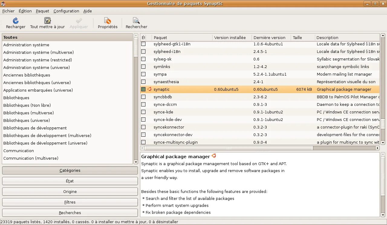Click package list scrollbar down arrow

click(383, 142)
